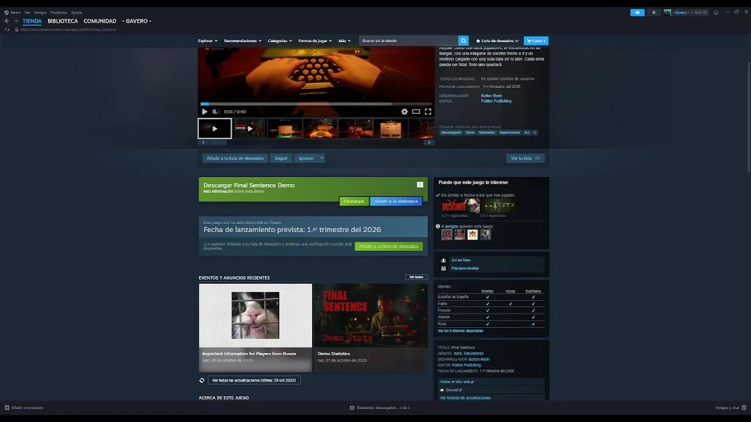Open the Steam announcements megaphone
751x422 pixels.
point(637,12)
